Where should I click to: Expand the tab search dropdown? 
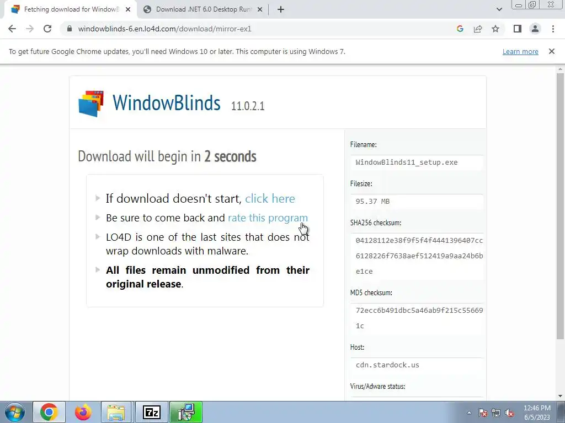(x=499, y=9)
